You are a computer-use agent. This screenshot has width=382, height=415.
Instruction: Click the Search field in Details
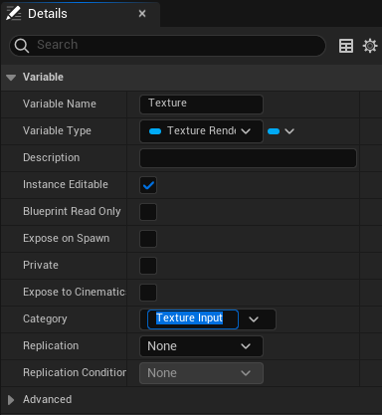(167, 46)
